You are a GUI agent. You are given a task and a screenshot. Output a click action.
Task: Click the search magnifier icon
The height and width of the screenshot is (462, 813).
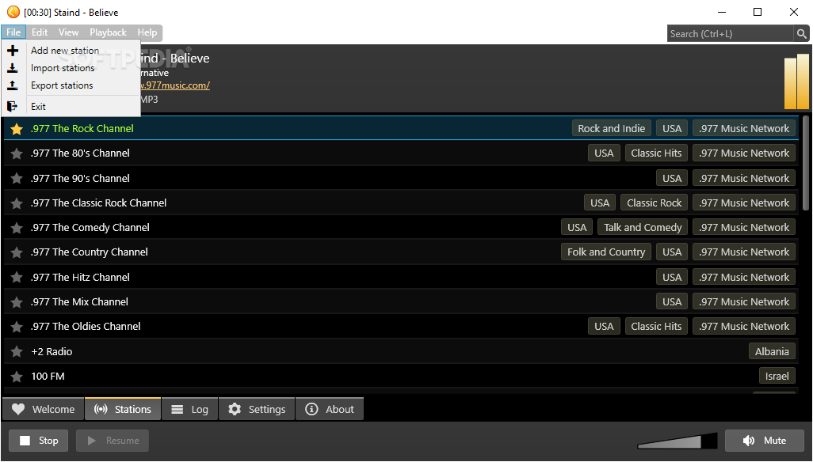tap(801, 34)
